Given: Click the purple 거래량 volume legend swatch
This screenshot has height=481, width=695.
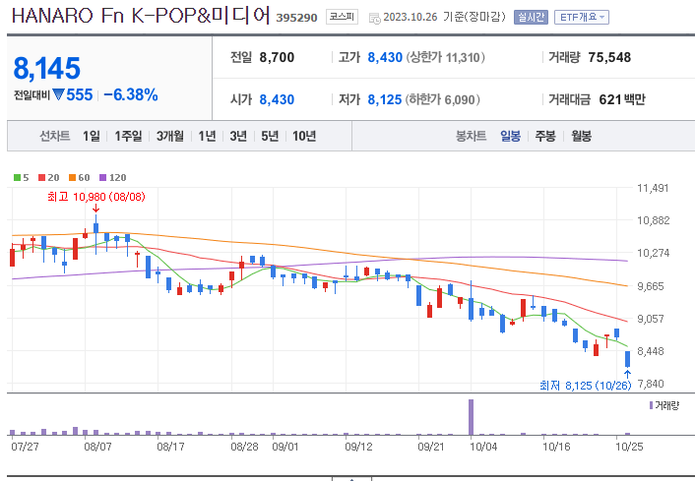Looking at the screenshot, I should pos(651,405).
